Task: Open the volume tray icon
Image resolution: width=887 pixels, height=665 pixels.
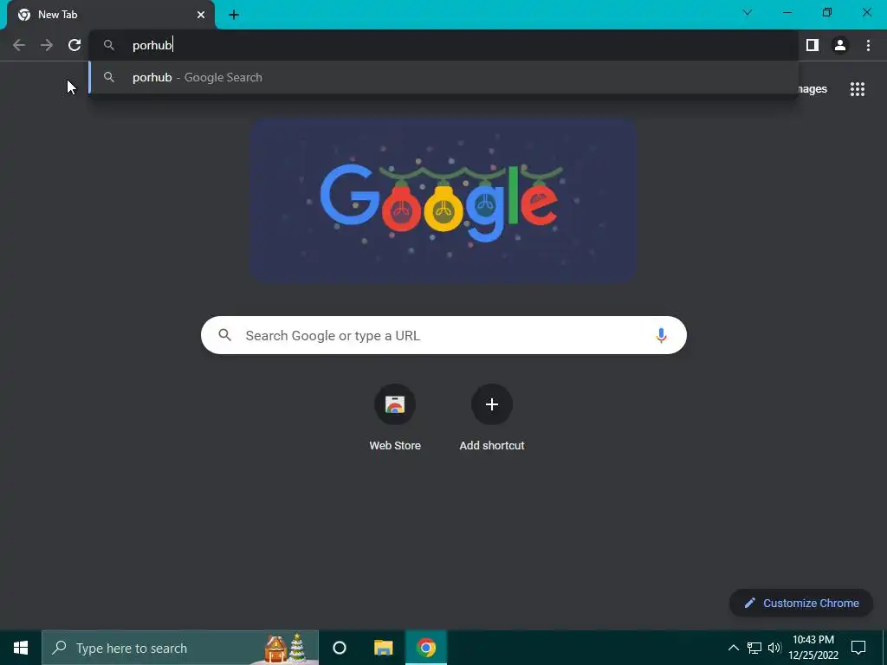Action: (x=774, y=648)
